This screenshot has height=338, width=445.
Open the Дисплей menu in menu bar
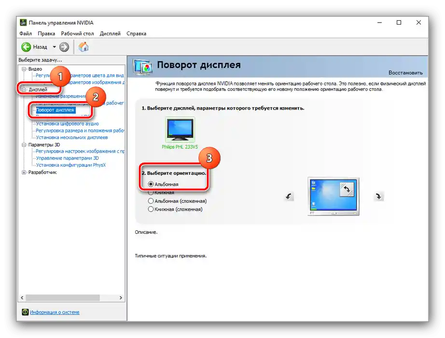point(110,33)
